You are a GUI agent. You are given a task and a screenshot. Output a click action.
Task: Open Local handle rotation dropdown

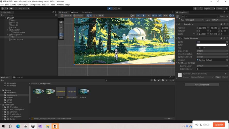click(78, 15)
